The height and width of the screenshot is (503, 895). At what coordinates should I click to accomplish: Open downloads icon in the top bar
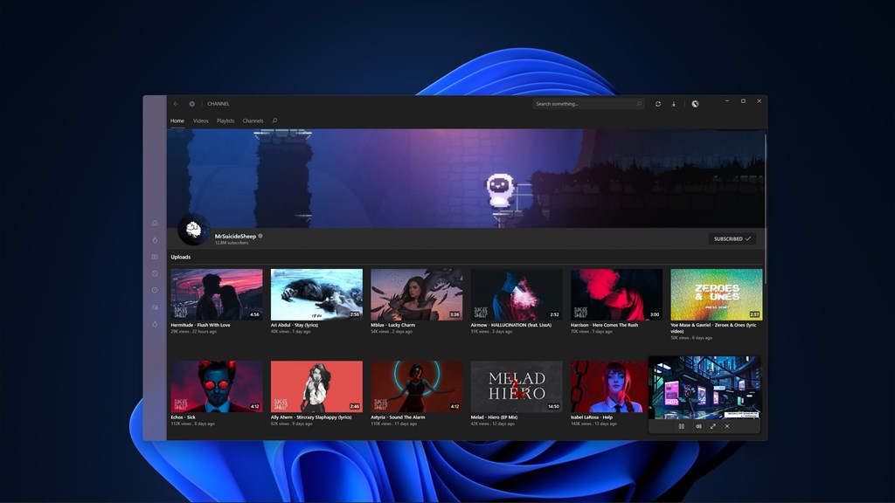[674, 104]
